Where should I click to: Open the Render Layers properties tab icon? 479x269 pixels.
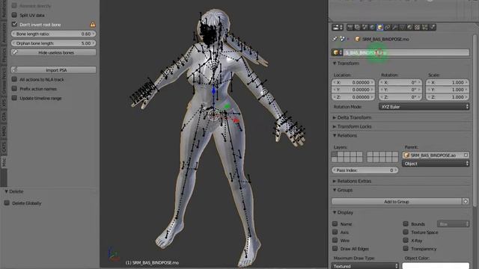358,28
